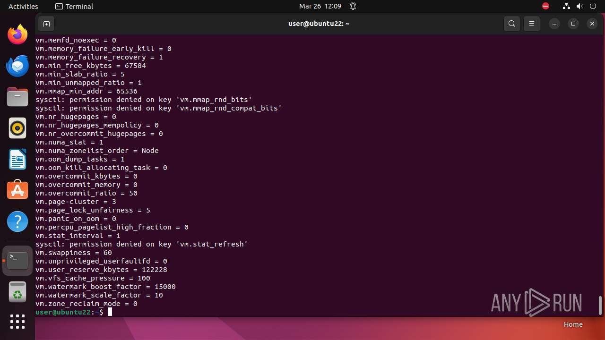The width and height of the screenshot is (605, 340).
Task: Open Rhythmbox music player
Action: (17, 128)
